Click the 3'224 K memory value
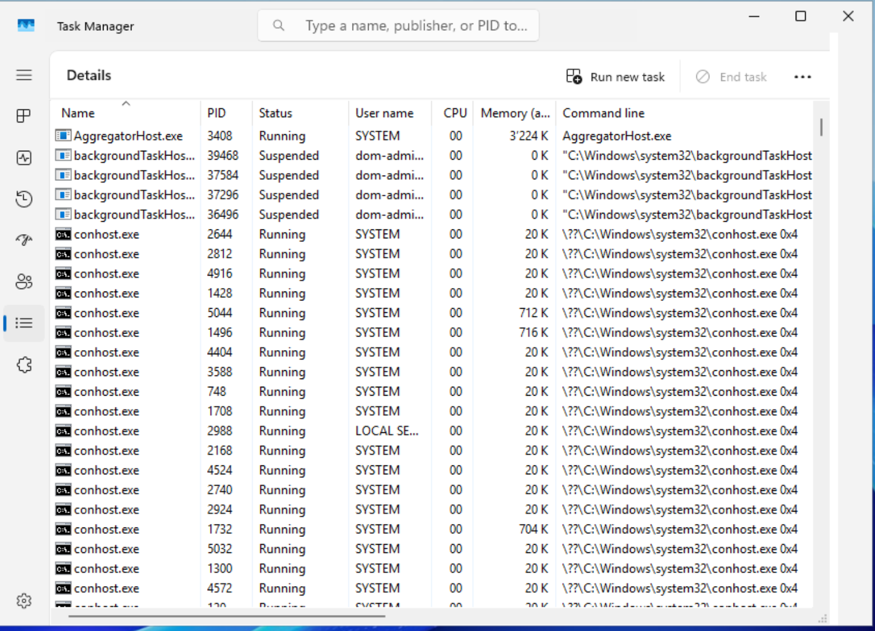The height and width of the screenshot is (631, 875). tap(529, 135)
